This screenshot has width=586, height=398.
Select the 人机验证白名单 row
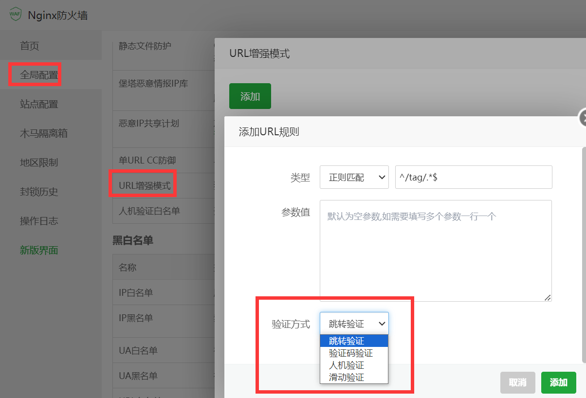pos(164,211)
